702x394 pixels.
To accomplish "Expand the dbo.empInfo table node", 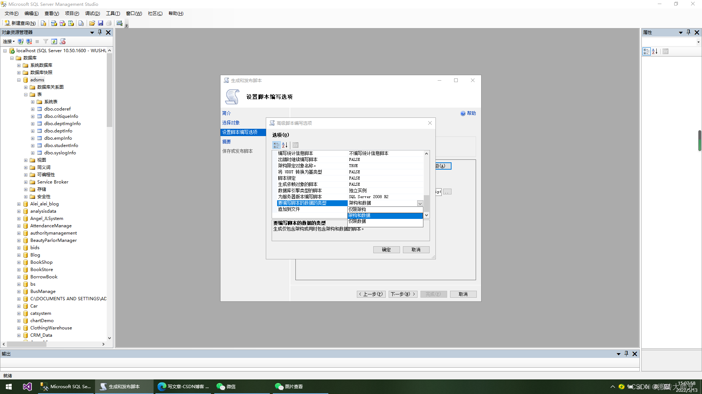I will (33, 138).
